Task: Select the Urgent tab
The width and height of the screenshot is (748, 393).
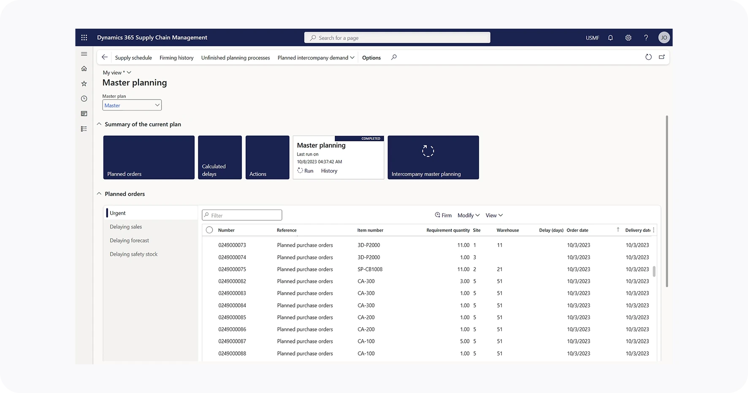Action: pyautogui.click(x=150, y=213)
